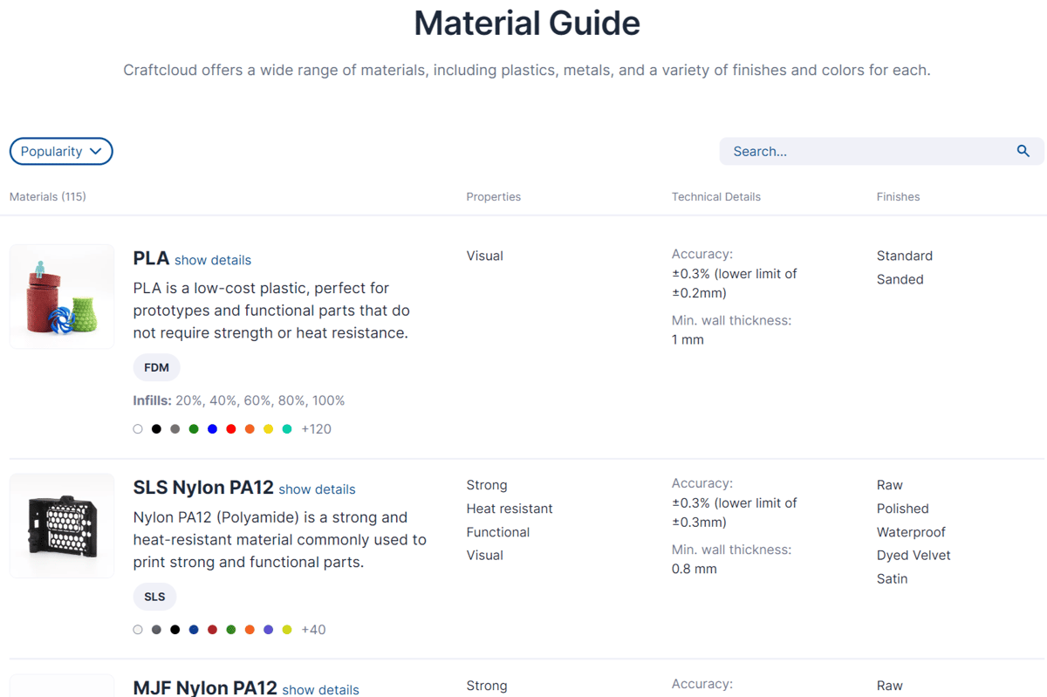Click the Material Guide page title
Viewport: 1047px width, 697px height.
[x=527, y=23]
